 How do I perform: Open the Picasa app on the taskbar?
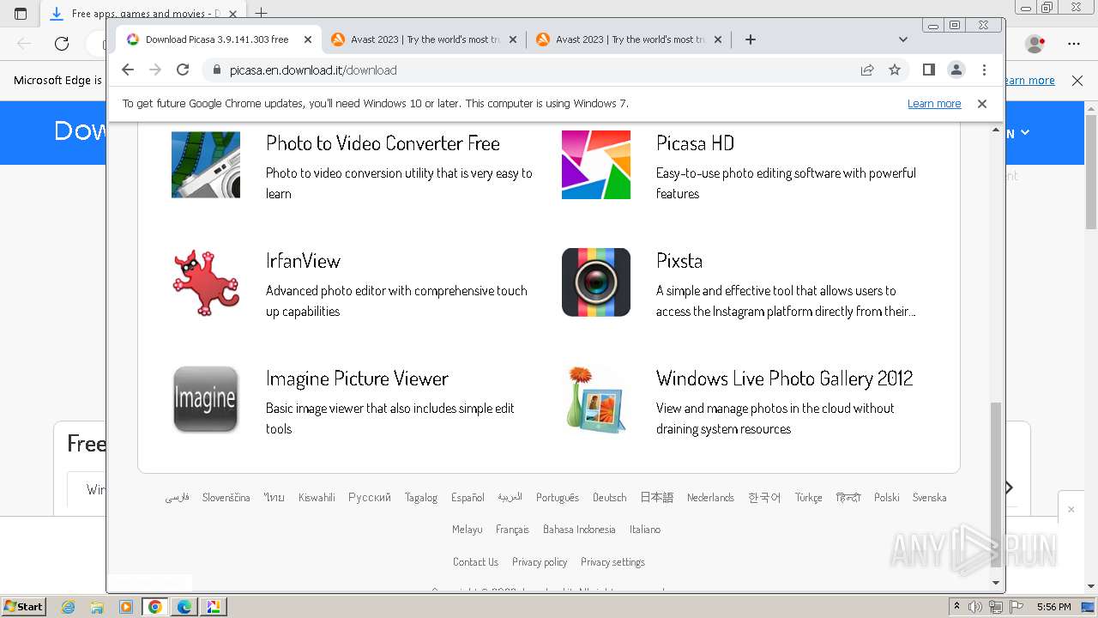click(214, 607)
